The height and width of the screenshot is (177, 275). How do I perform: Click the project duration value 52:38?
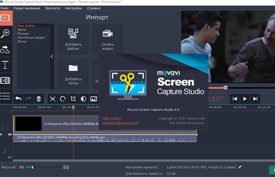(171, 174)
